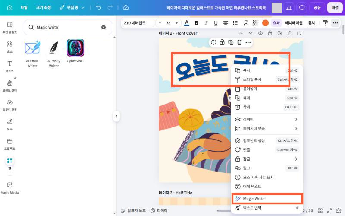Screen dimensions: 345x216
Task: Open 도구 sidebar panel
Action: [x=9, y=124]
